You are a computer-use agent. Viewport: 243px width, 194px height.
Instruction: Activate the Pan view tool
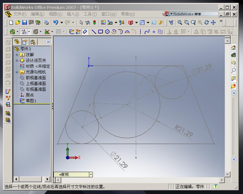point(213,22)
